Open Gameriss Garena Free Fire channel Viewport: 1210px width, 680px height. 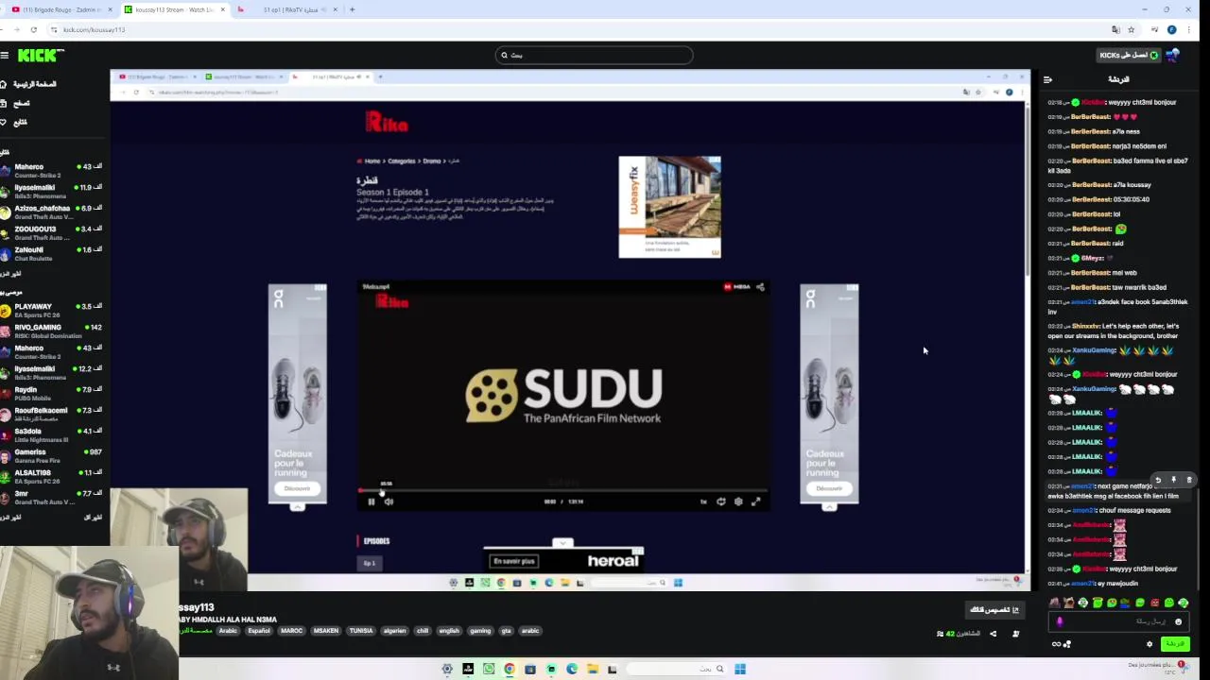tap(52, 455)
